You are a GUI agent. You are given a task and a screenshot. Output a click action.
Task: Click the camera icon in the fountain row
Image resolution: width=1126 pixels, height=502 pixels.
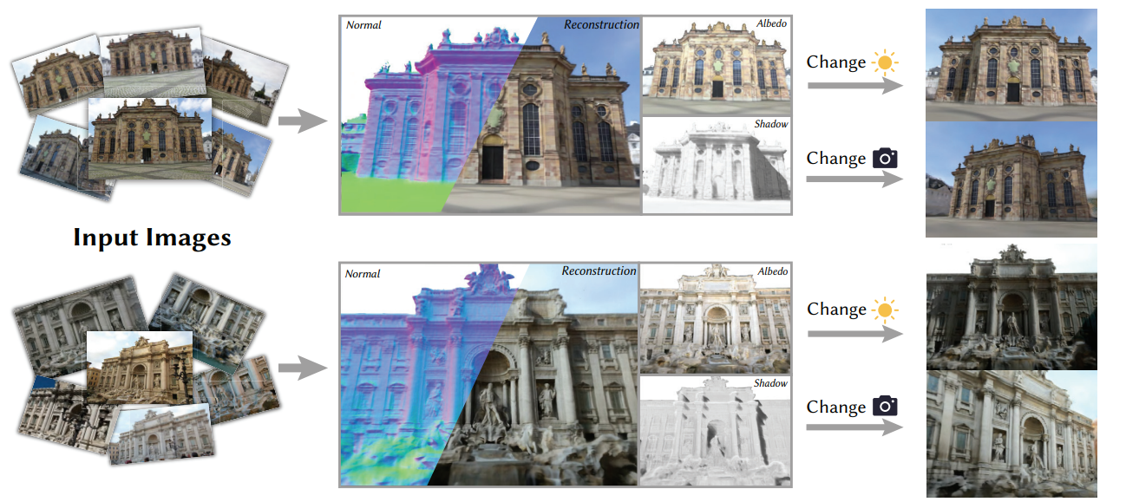(x=885, y=407)
